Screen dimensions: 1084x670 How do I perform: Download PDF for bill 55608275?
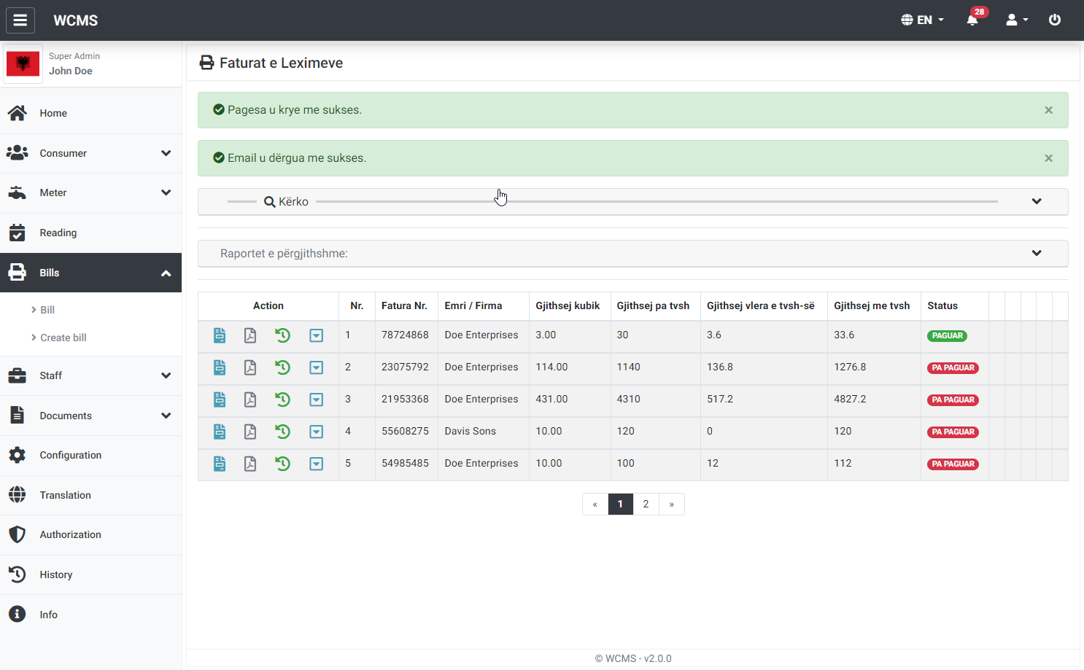click(x=250, y=432)
